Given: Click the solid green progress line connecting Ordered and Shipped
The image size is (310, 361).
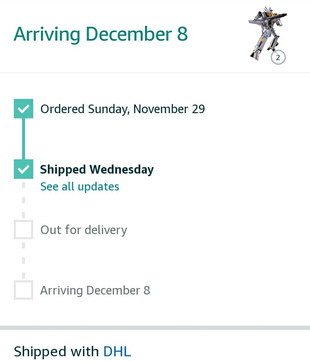Looking at the screenshot, I should pos(23,139).
